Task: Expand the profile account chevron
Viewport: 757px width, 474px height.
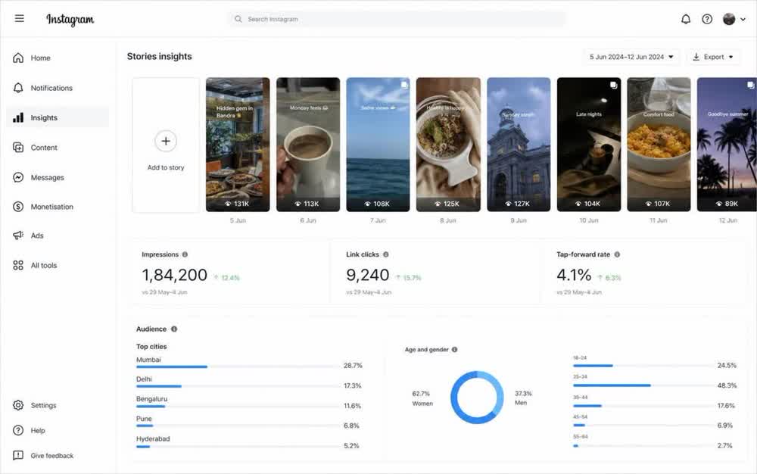Action: [743, 19]
